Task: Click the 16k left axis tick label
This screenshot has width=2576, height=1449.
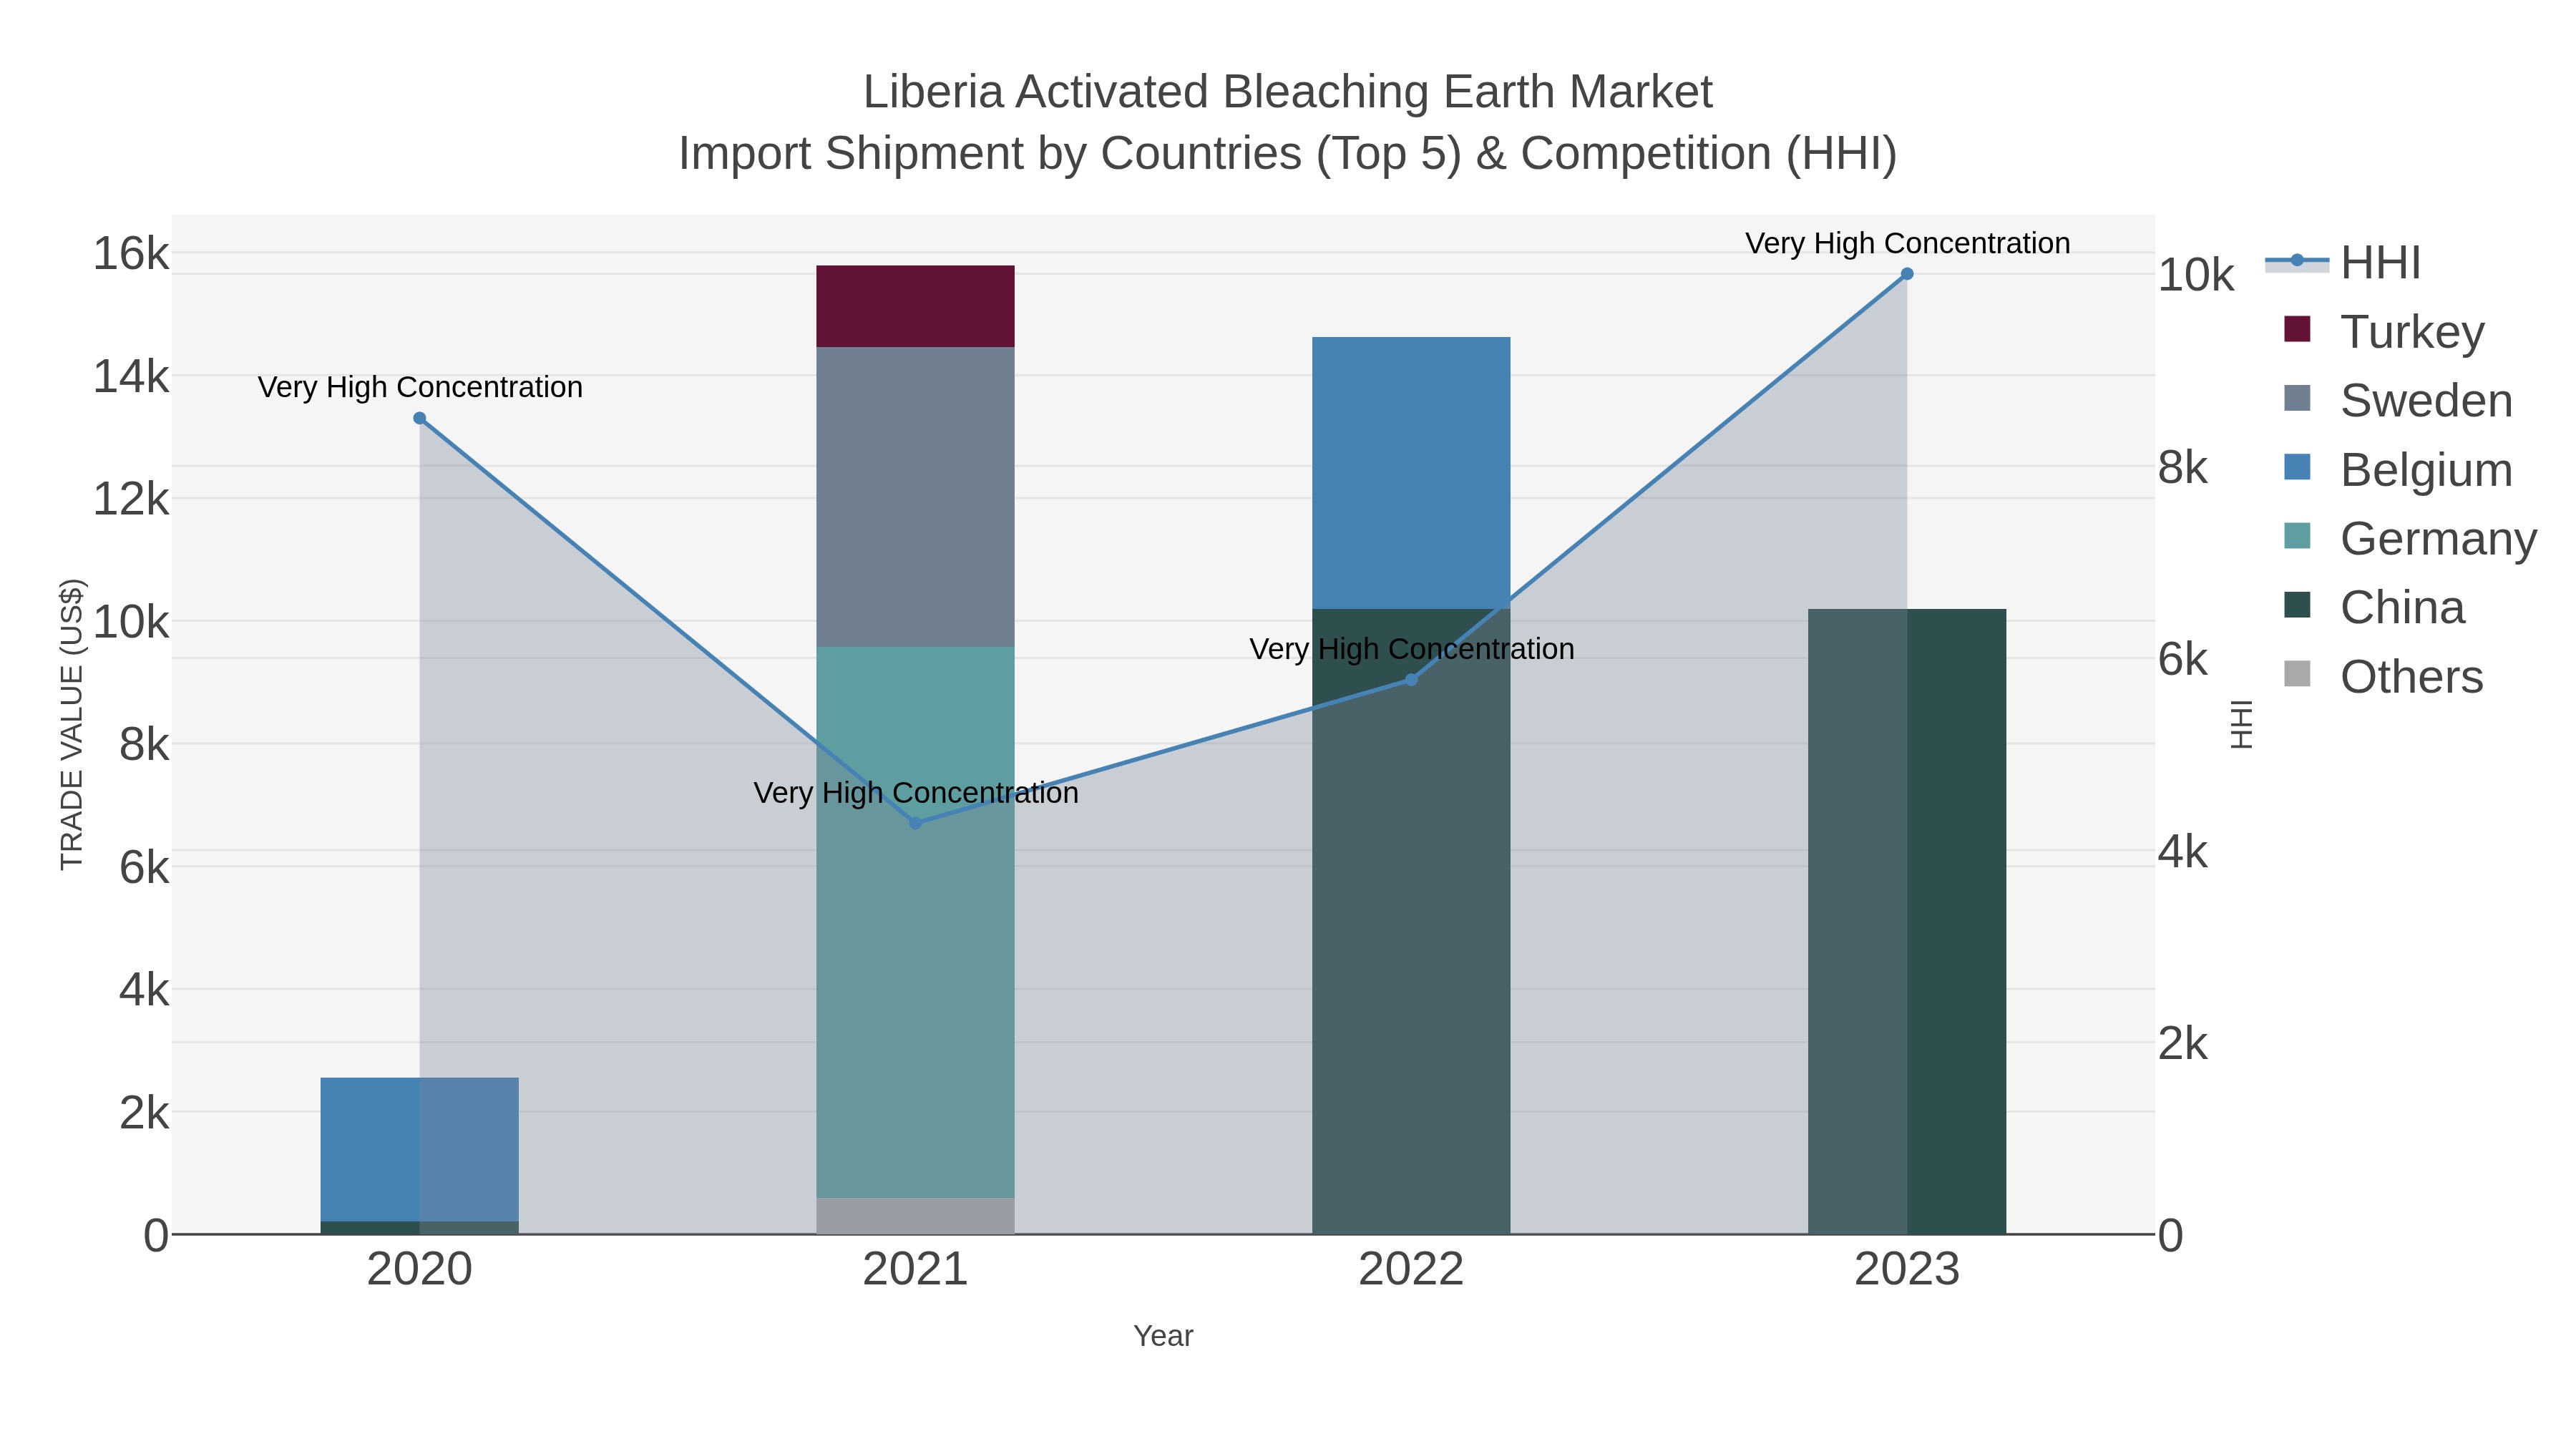Action: (131, 254)
